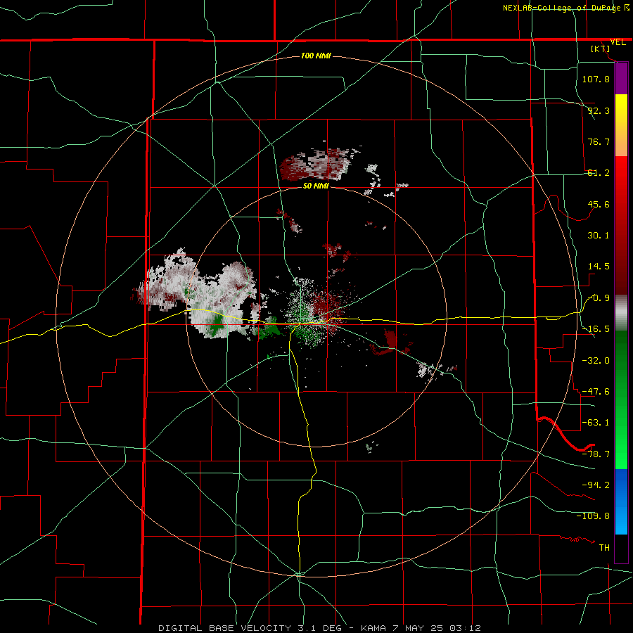The width and height of the screenshot is (633, 633).
Task: Select the -16.5 scale value
Action: [596, 329]
